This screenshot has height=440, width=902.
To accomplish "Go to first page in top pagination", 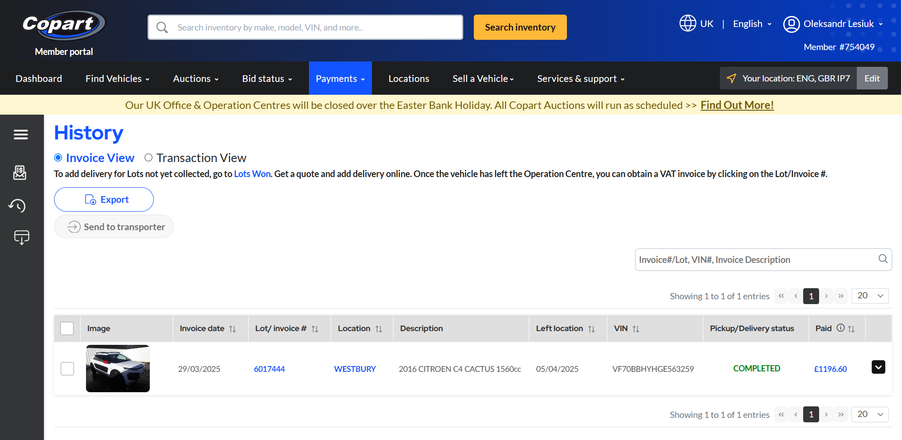I will coord(781,296).
